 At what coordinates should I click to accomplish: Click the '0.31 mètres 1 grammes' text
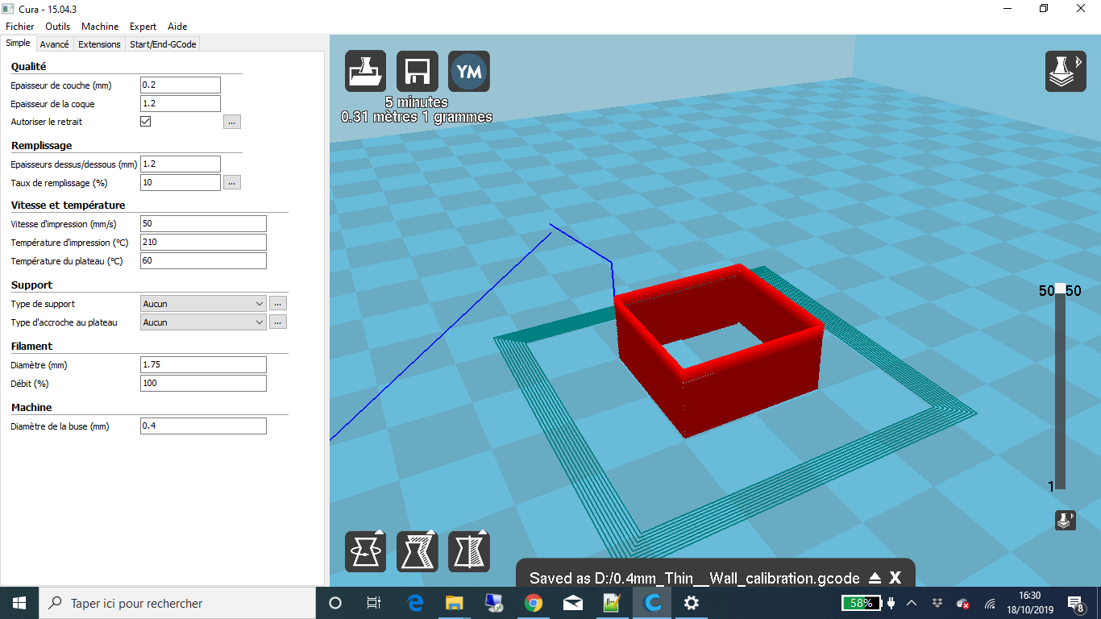[x=417, y=117]
